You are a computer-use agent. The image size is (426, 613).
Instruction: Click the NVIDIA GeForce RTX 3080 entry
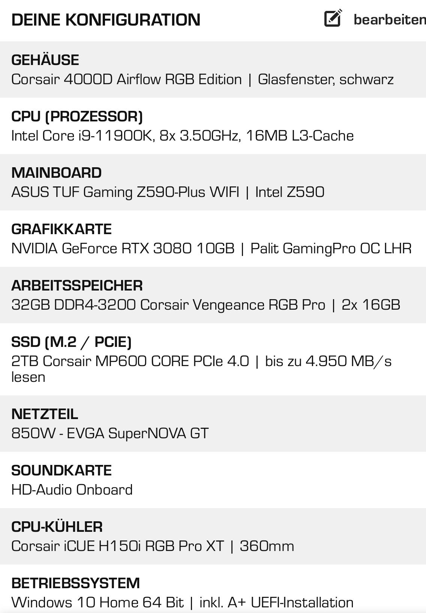tap(211, 248)
